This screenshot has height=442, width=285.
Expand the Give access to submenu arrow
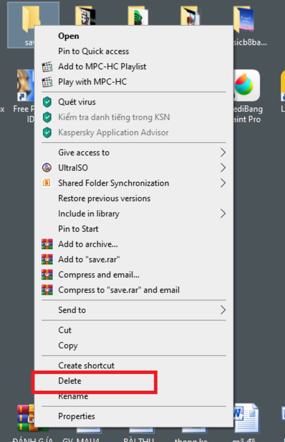(223, 153)
